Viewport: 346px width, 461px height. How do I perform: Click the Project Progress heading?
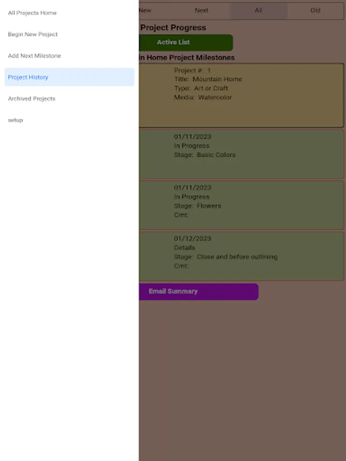[173, 28]
